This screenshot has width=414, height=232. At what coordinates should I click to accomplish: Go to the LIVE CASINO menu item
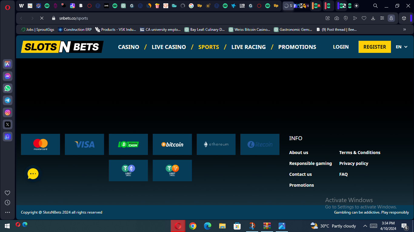169,47
